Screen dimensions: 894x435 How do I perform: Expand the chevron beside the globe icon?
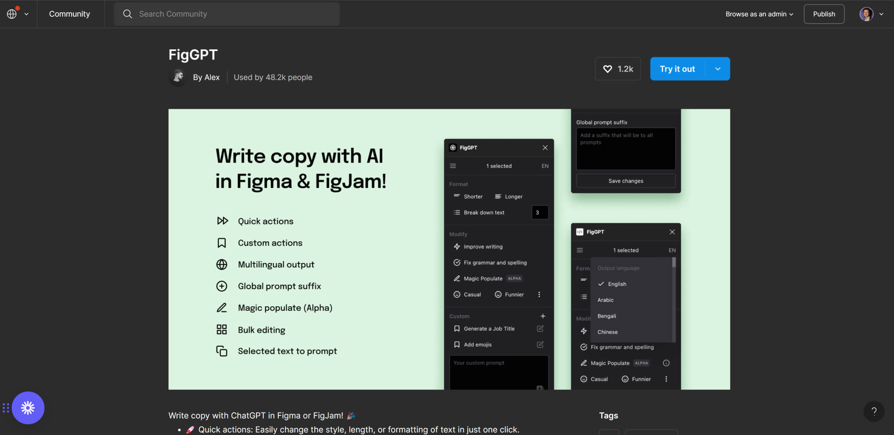pos(26,14)
